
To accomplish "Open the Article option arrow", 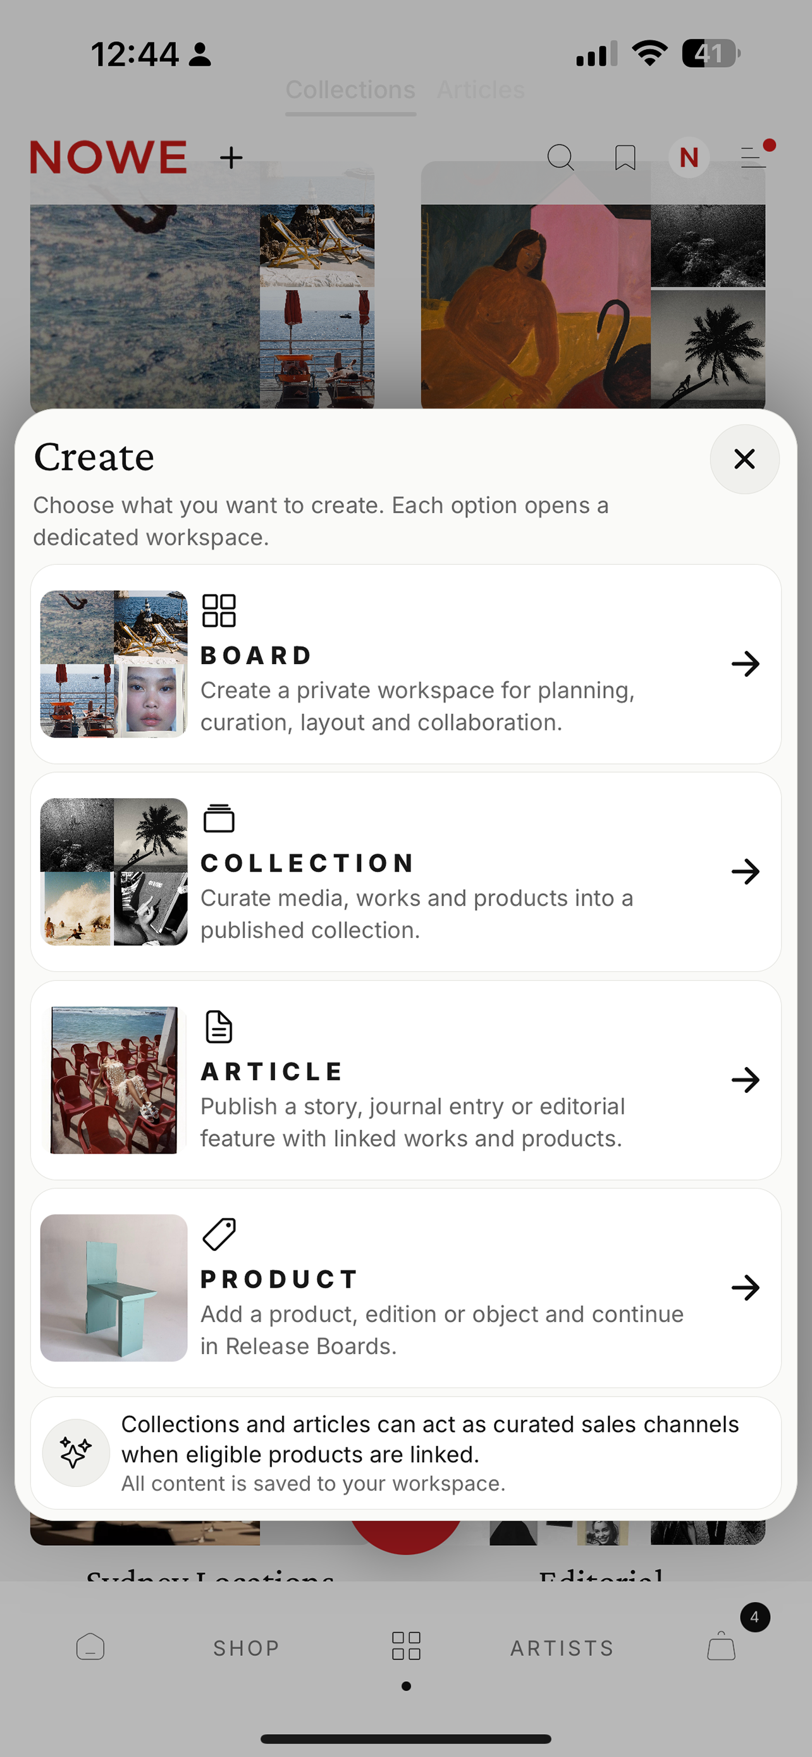I will 745,1080.
